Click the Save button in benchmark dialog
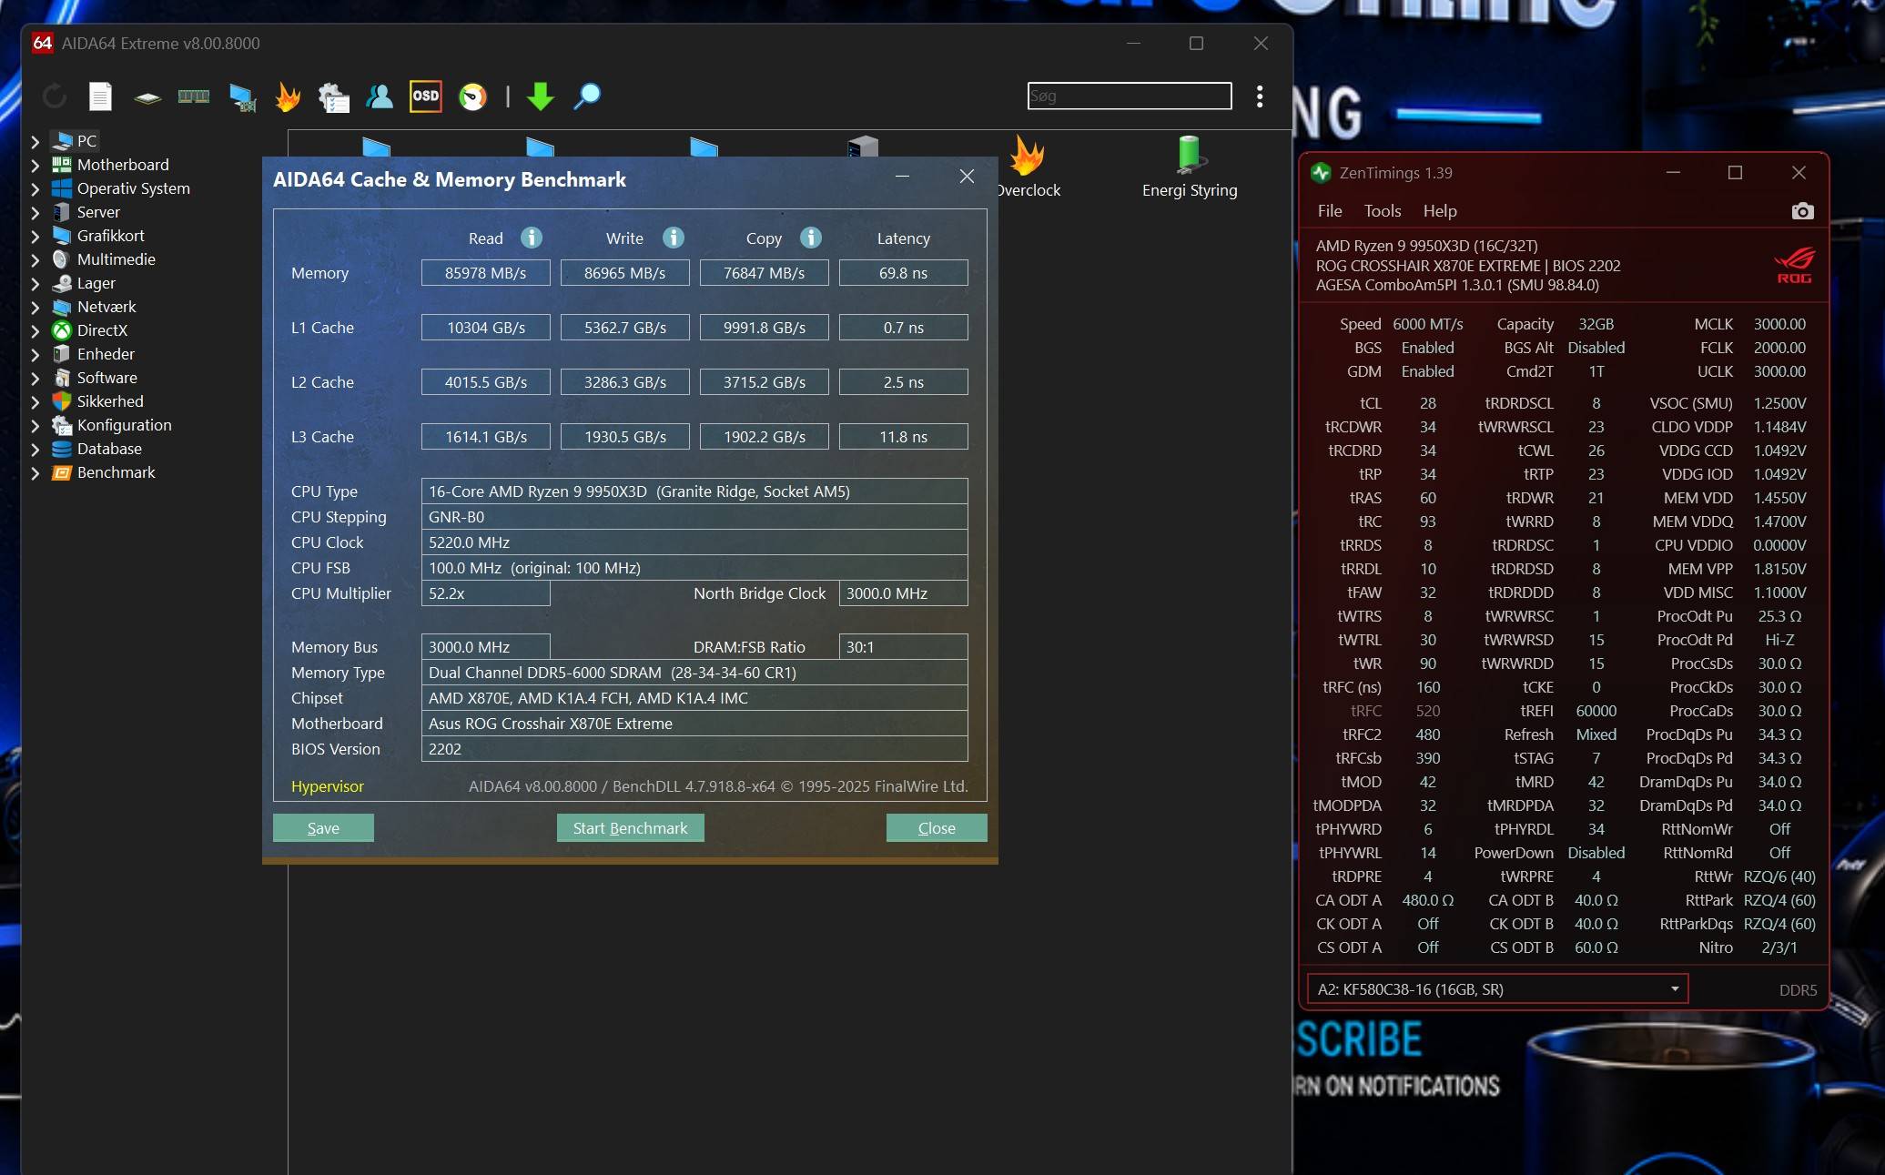Screen dimensions: 1885x1175 (323, 828)
